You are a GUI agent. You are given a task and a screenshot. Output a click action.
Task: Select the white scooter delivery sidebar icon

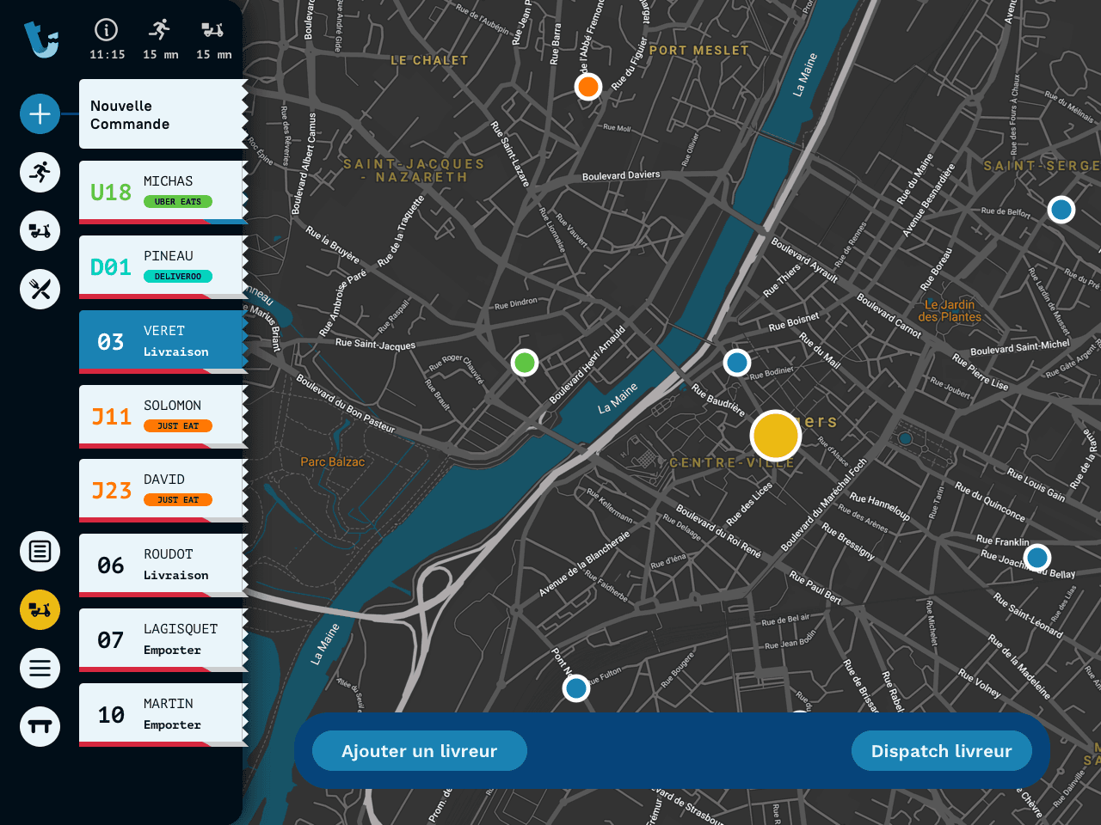click(x=40, y=231)
